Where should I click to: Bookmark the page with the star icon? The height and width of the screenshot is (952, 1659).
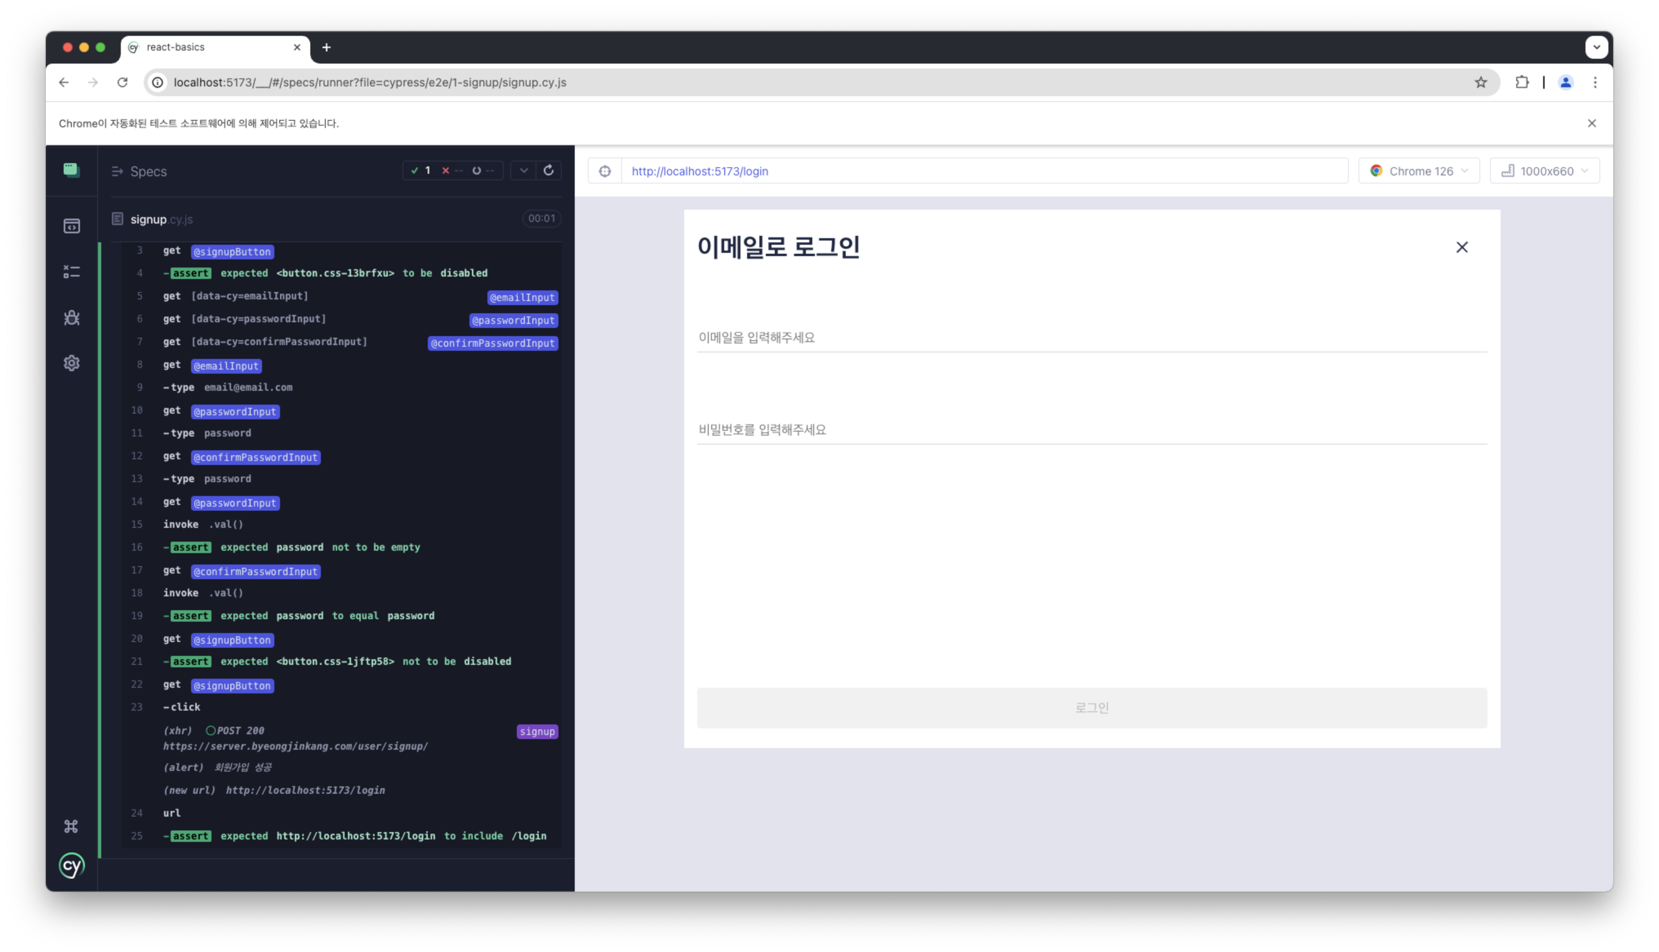point(1481,82)
